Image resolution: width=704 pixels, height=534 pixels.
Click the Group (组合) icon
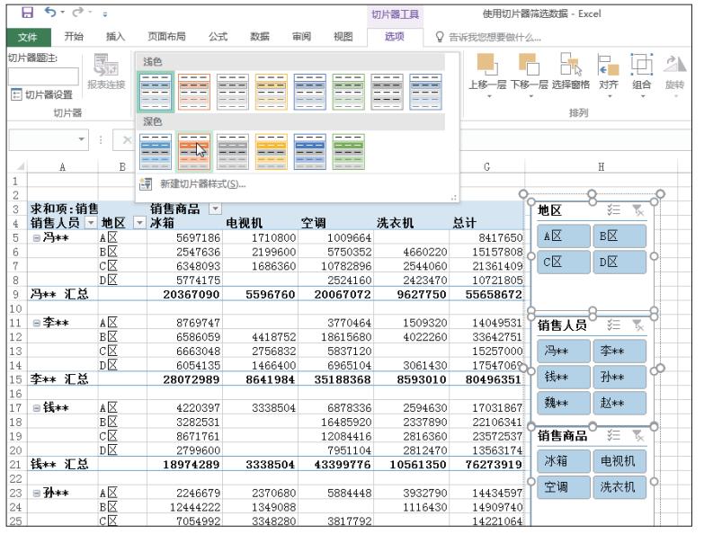point(642,65)
